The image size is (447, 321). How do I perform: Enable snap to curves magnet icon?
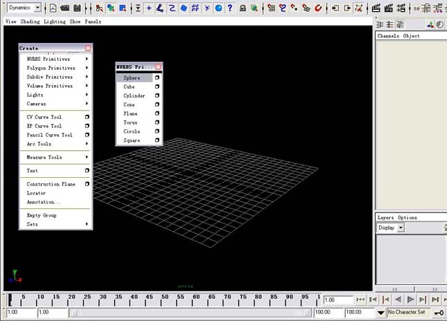(x=283, y=8)
